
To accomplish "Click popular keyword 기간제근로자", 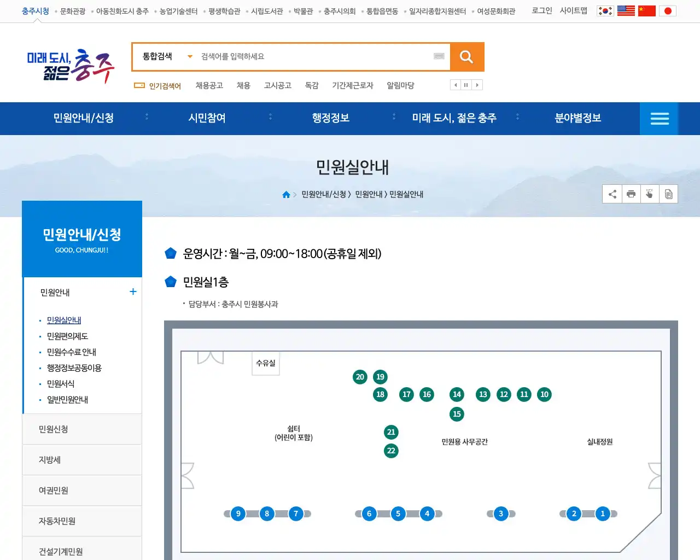I will [353, 85].
